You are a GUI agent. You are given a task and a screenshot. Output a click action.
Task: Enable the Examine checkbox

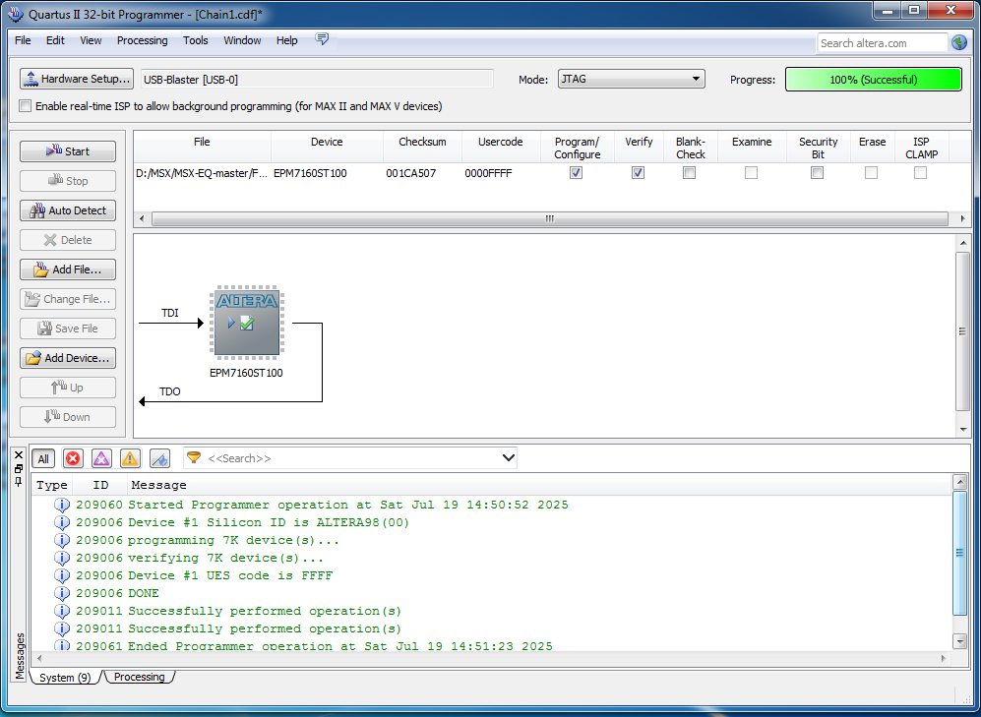[x=751, y=172]
